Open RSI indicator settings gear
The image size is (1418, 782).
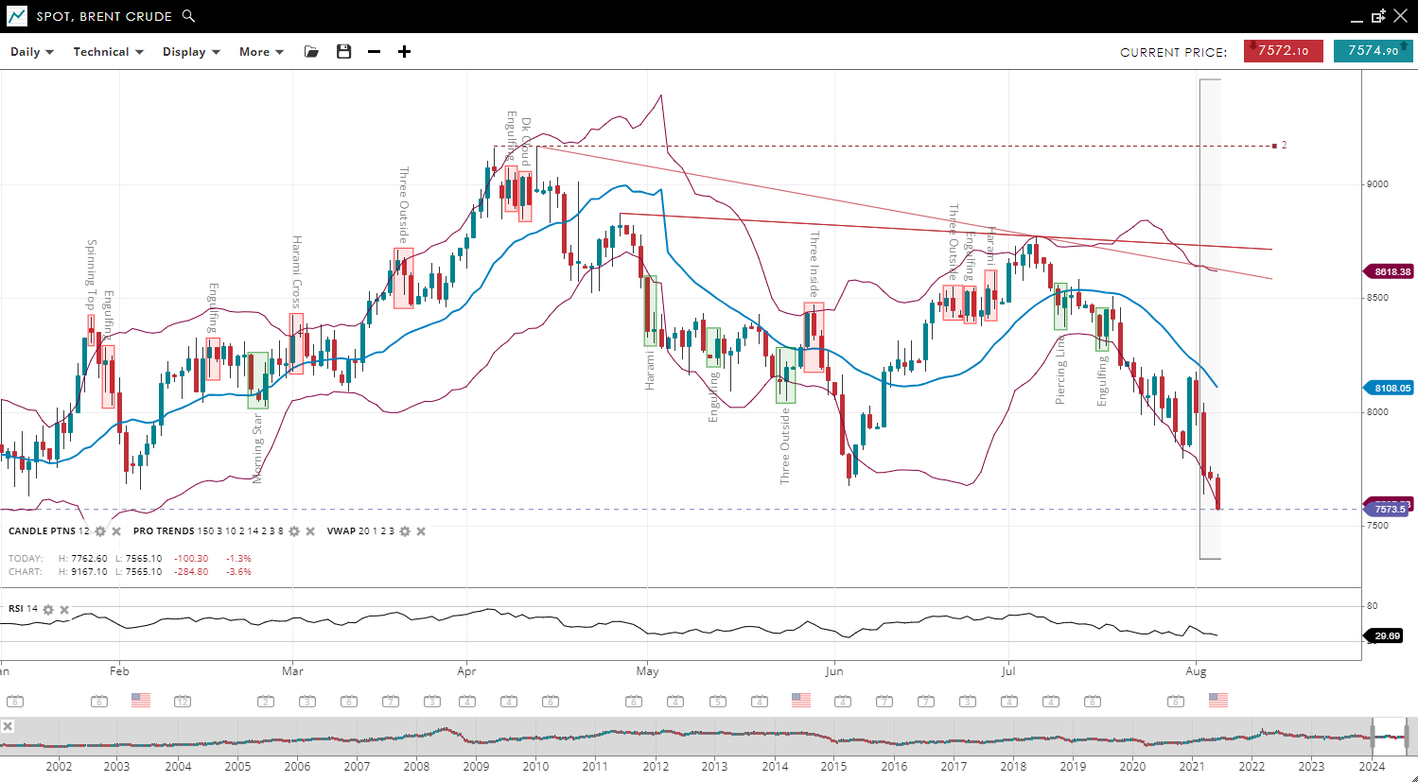(x=48, y=610)
